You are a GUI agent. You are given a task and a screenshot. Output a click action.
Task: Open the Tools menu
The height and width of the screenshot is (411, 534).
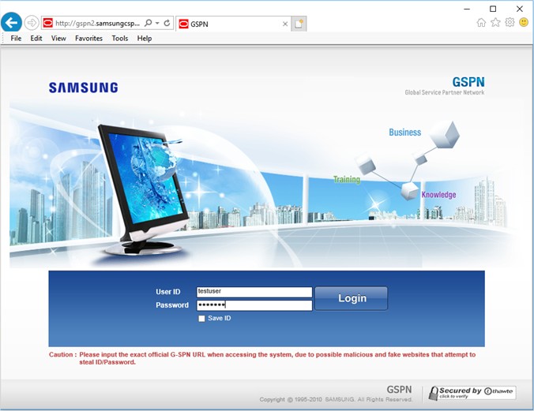click(120, 38)
